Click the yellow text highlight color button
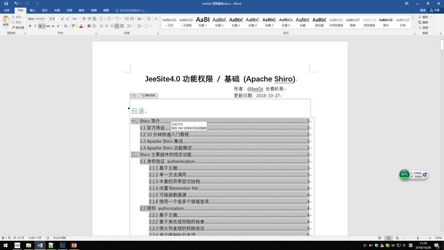 point(73,26)
